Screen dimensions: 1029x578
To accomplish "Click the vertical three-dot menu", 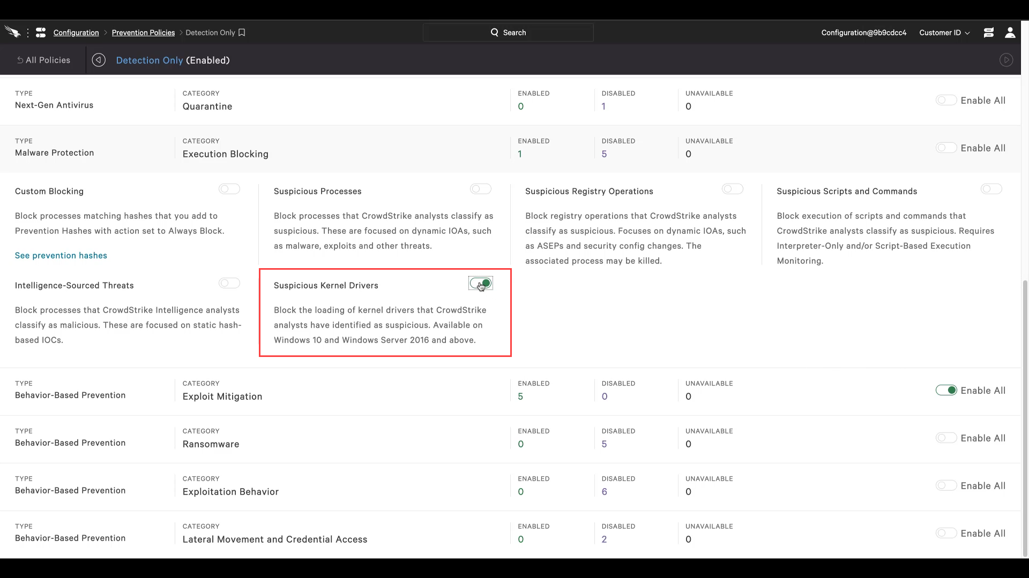I will tap(28, 33).
